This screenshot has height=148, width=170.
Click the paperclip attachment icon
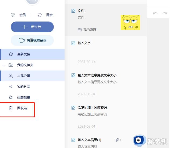[117, 140]
